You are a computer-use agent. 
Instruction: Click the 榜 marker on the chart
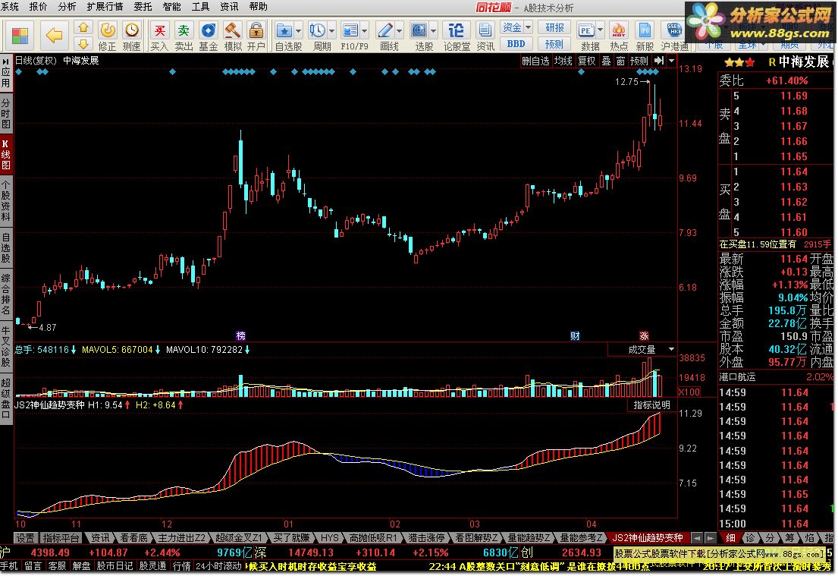click(241, 336)
